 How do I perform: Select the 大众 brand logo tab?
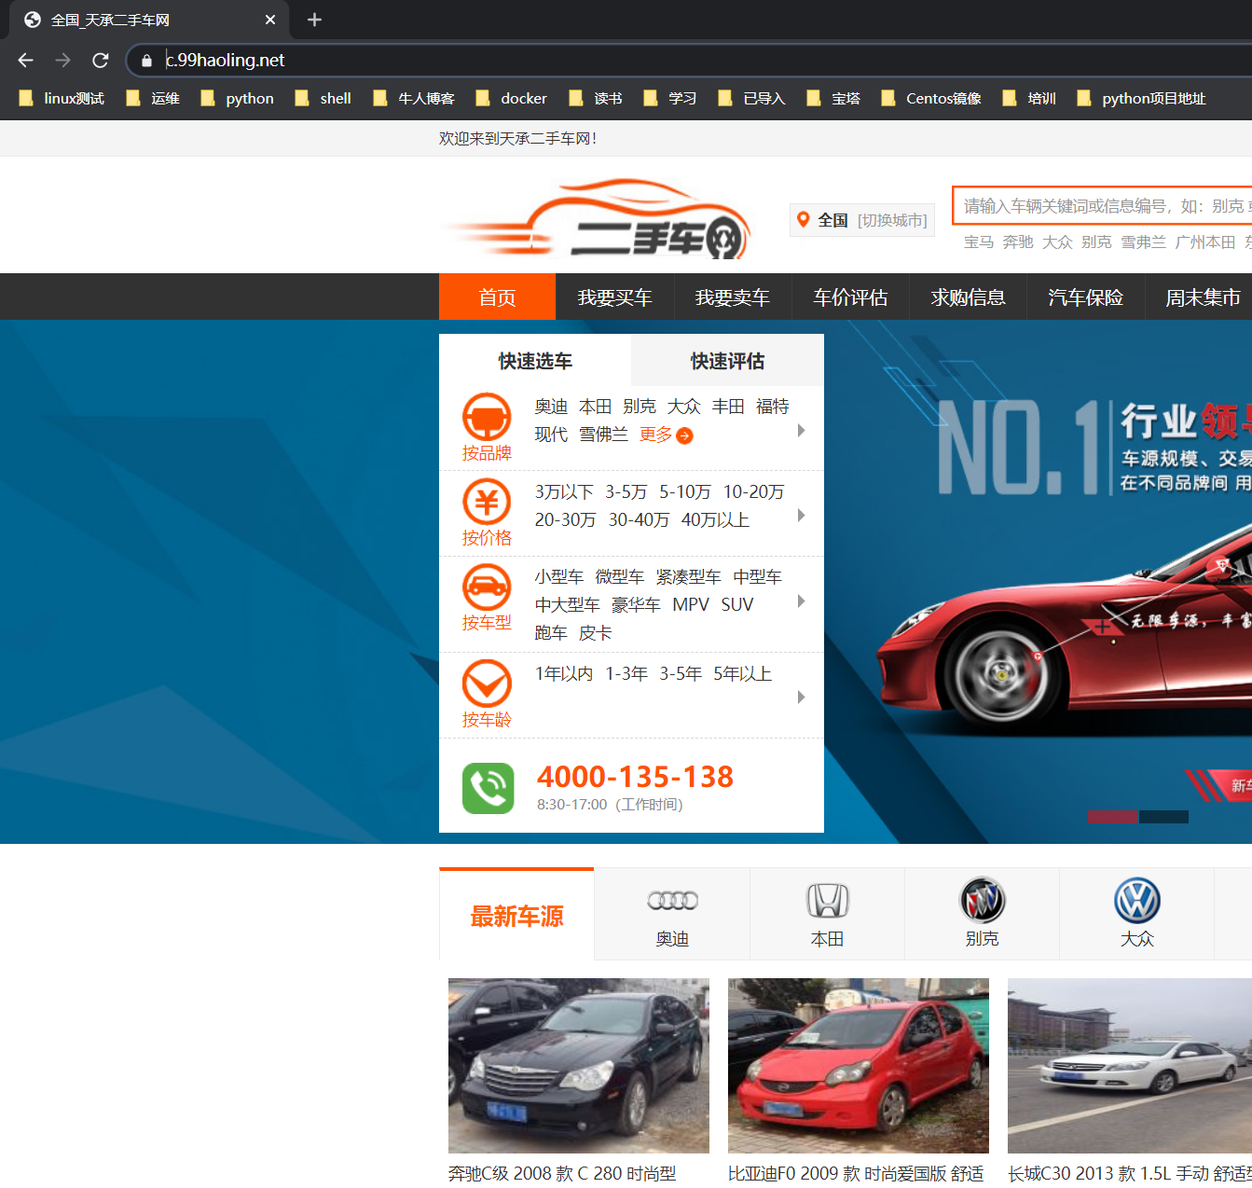point(1136,915)
